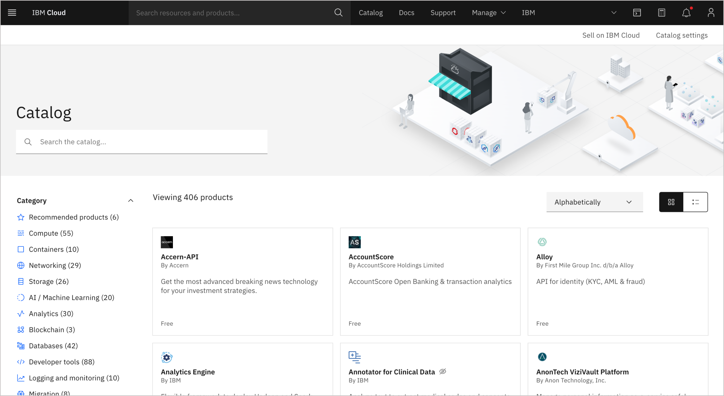This screenshot has width=724, height=396.
Task: Click the list view layout icon
Action: pos(696,202)
